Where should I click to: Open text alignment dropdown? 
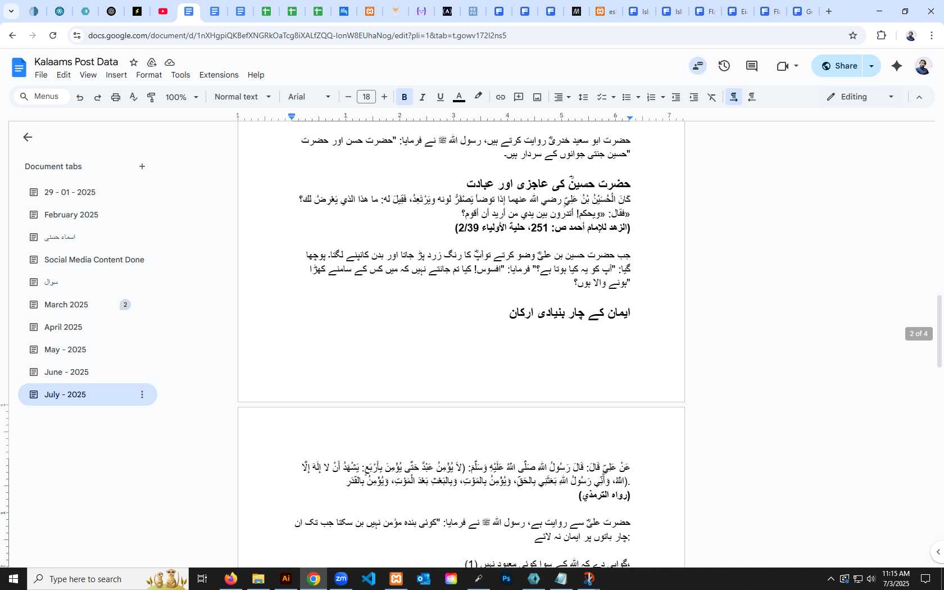(562, 97)
